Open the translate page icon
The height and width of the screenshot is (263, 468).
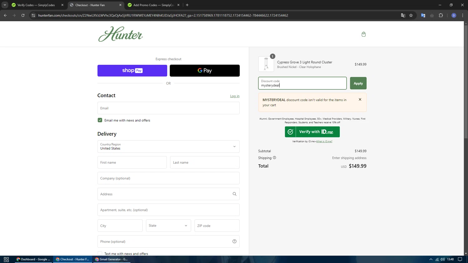click(x=403, y=15)
